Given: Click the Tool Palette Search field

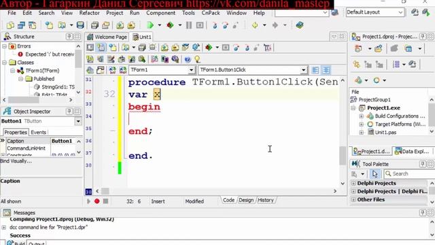Looking at the screenshot, I should tap(409, 174).
